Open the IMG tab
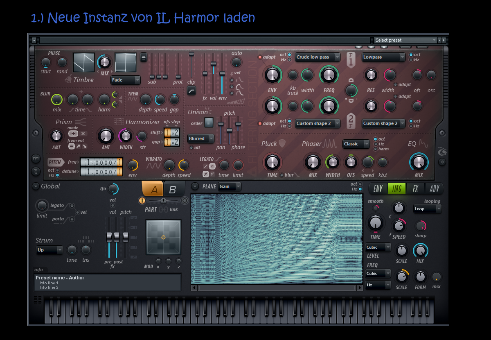This screenshot has height=340, width=491. pos(396,188)
